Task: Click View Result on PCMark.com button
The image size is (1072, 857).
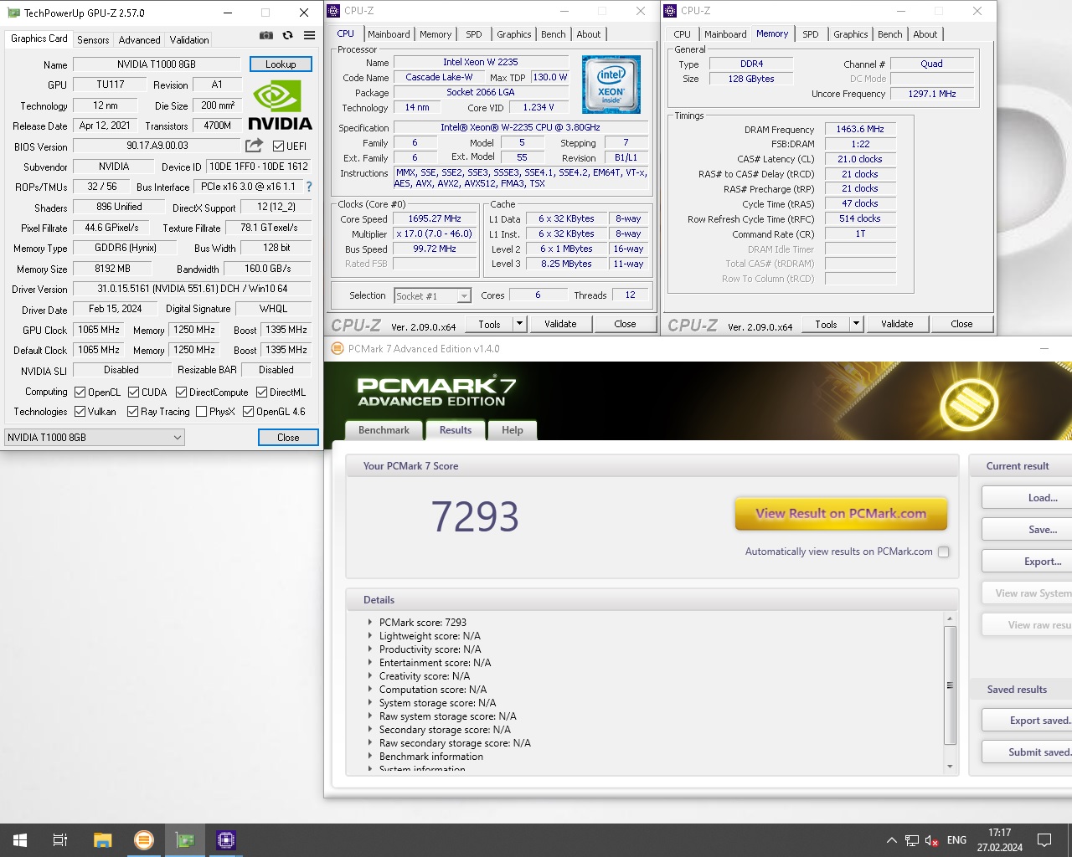Action: (841, 514)
